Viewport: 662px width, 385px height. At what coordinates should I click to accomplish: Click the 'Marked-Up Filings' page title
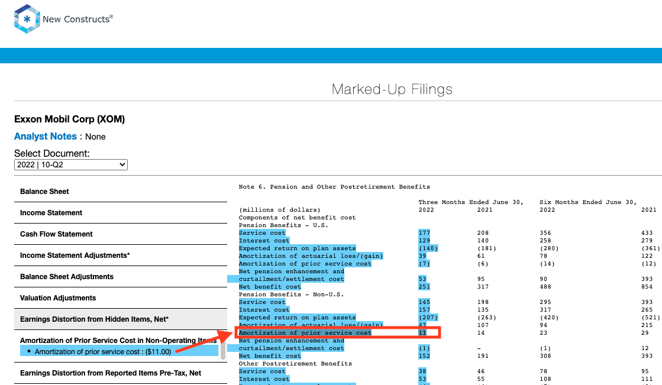pyautogui.click(x=392, y=89)
